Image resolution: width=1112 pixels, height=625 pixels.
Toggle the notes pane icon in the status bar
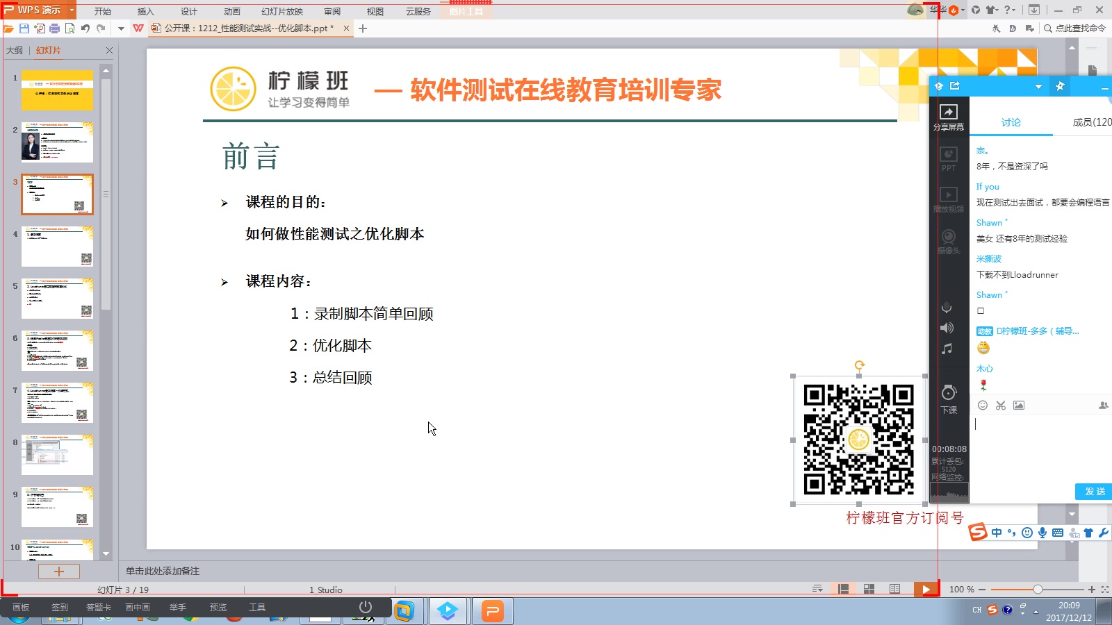[818, 590]
